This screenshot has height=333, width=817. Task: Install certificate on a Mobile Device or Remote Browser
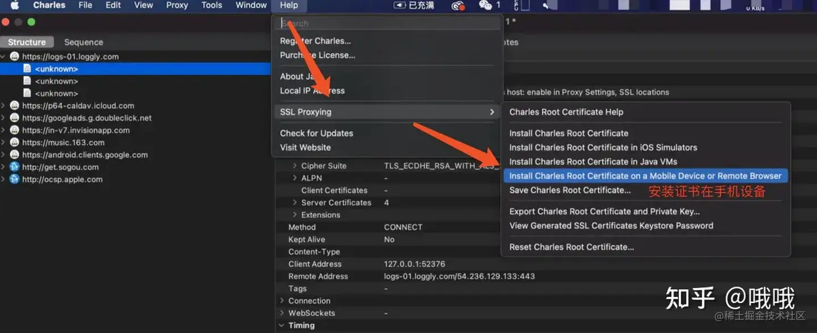coord(646,176)
